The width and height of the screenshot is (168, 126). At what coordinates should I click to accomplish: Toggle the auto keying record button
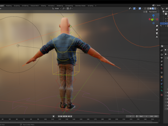click(x=54, y=116)
